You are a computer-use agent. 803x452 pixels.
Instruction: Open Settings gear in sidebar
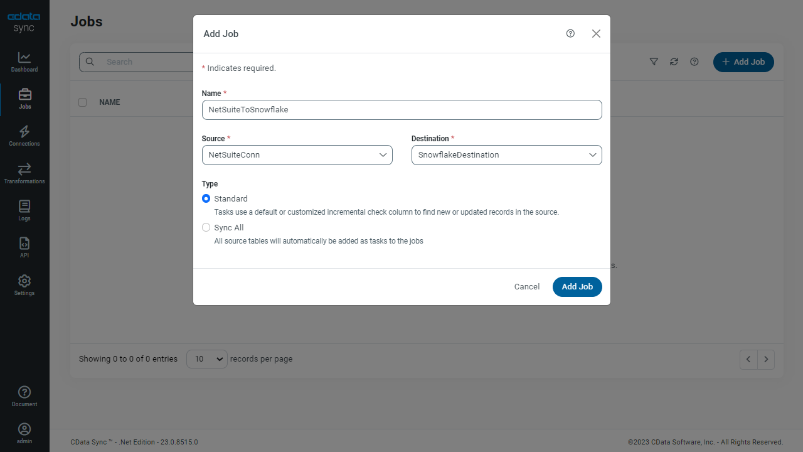pos(24,284)
